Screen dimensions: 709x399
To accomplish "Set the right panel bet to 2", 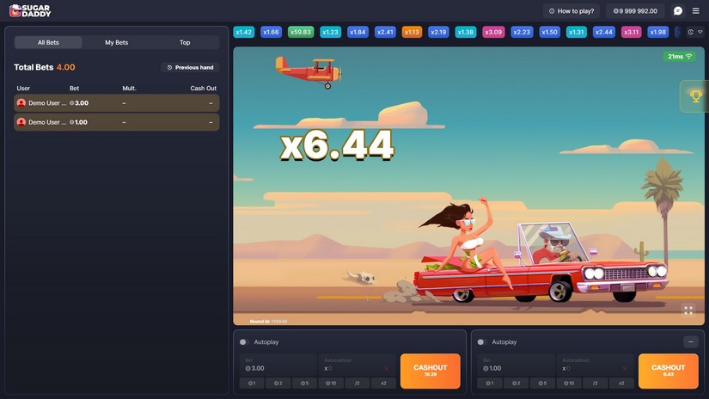I will point(516,384).
